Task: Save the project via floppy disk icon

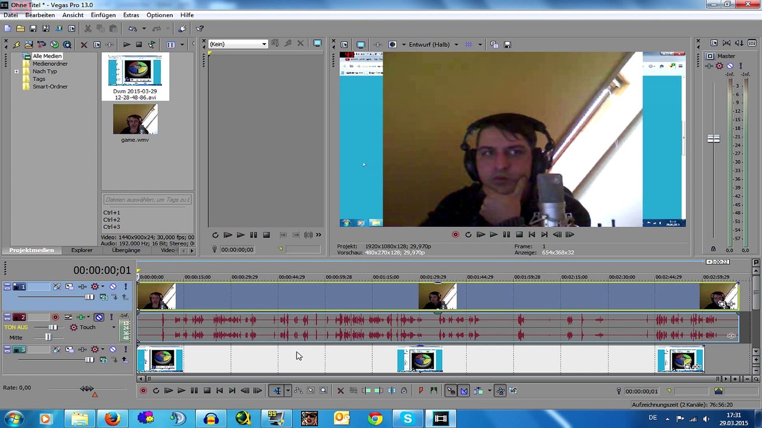Action: (33, 29)
